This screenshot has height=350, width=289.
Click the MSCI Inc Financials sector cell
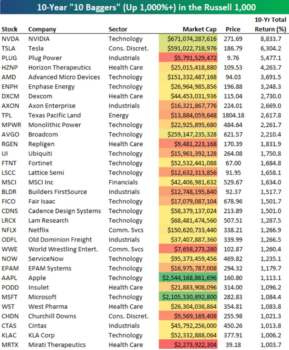coord(122,182)
